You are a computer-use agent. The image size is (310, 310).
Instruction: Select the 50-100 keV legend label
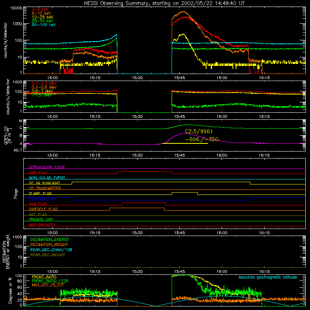coord(44,25)
